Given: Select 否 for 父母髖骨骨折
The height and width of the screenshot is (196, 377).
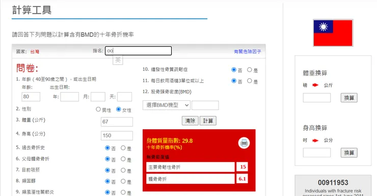Looking at the screenshot, I should coord(107,159).
